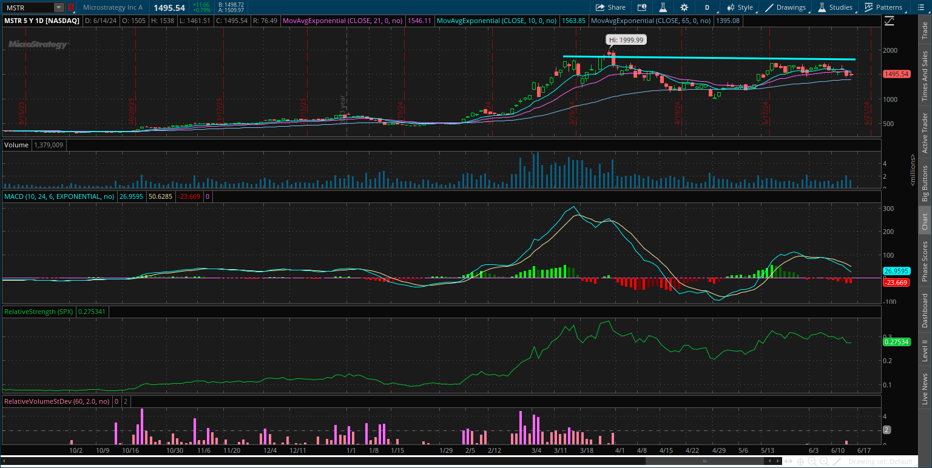Click the Hi: 1999.99 price bubble

626,39
